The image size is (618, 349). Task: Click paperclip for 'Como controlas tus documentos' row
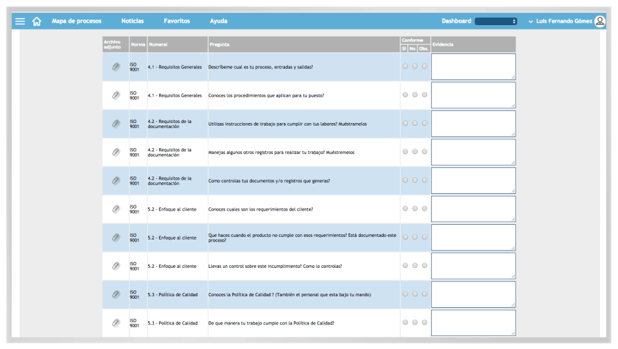(115, 180)
